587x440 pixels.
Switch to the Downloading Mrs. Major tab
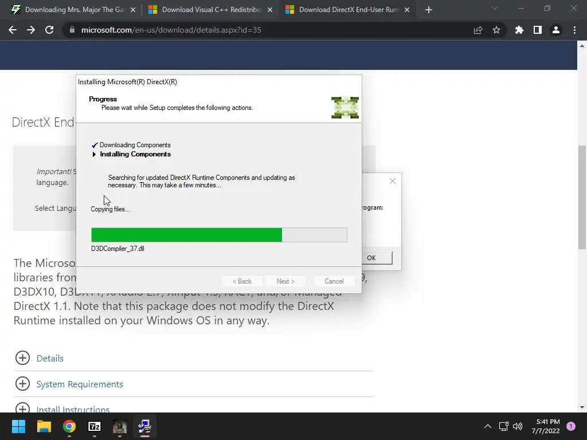pos(74,10)
